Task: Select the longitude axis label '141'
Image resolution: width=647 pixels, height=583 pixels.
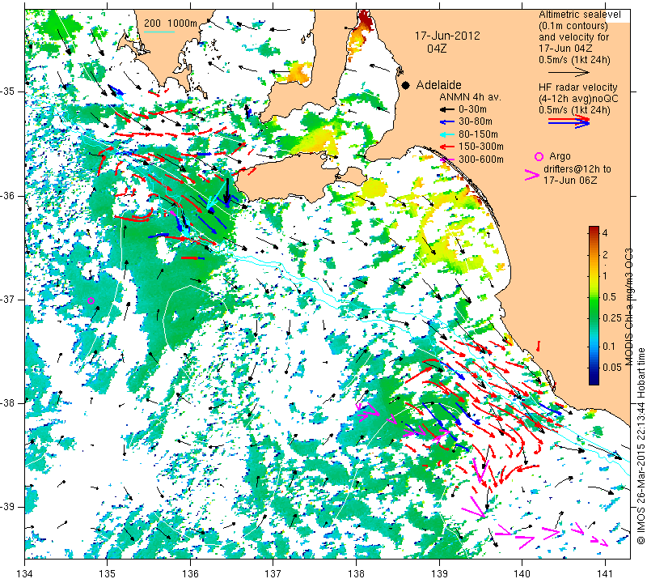Action: coord(605,574)
